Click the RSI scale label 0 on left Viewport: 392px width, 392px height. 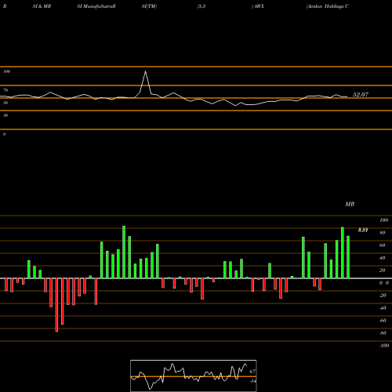click(4, 134)
